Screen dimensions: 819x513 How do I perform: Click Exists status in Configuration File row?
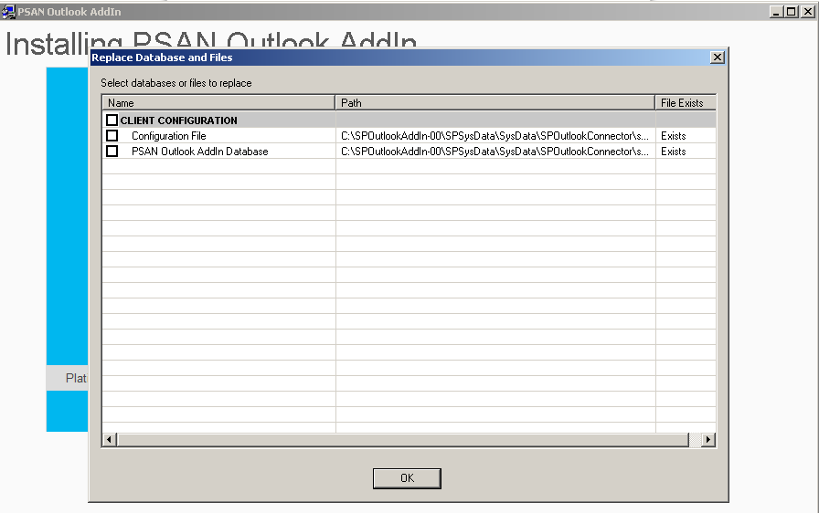[x=674, y=135]
